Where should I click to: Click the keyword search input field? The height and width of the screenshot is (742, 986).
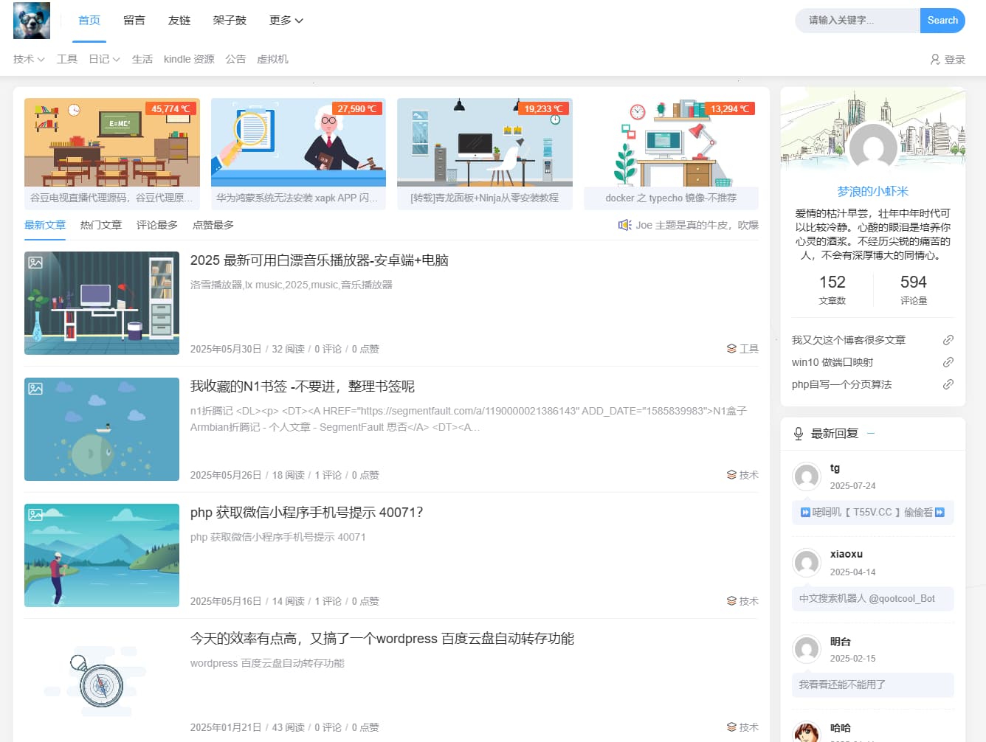(857, 21)
